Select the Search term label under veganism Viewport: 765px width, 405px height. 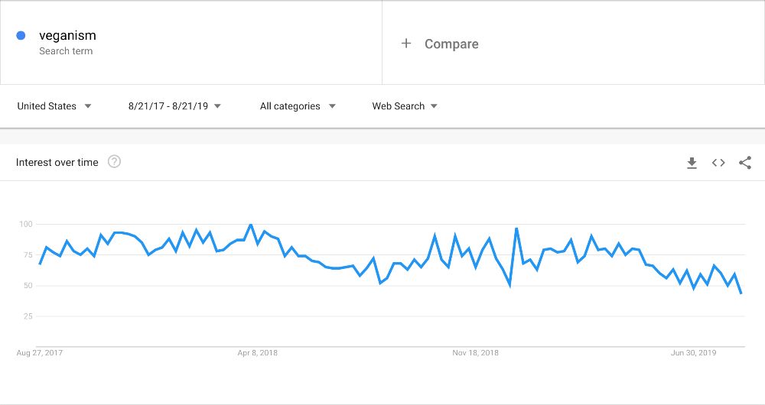coord(66,51)
